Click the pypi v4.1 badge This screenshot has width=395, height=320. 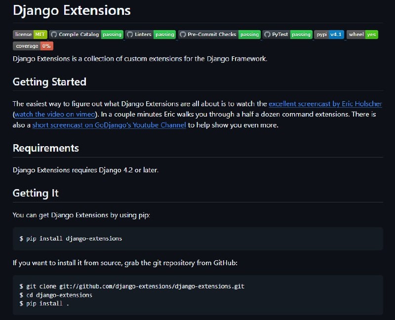pos(329,35)
